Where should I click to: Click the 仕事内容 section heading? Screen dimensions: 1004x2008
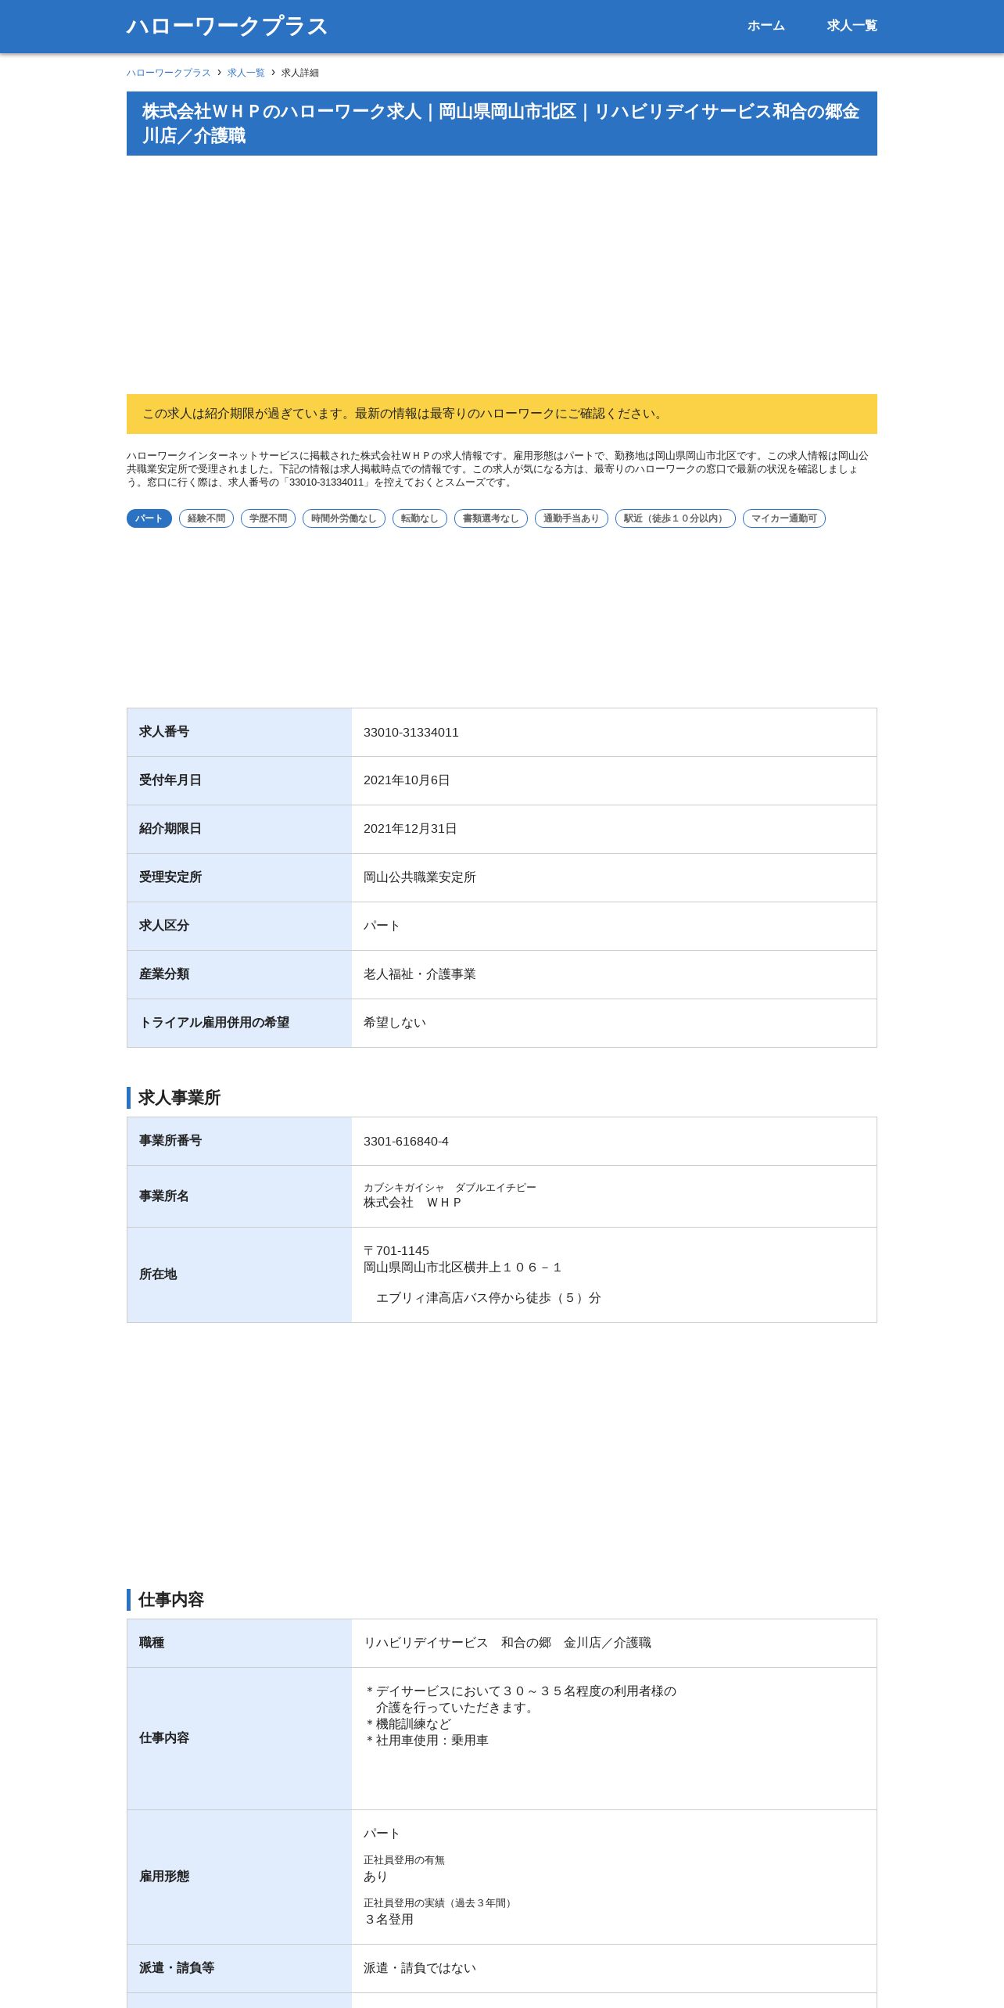pos(171,1600)
